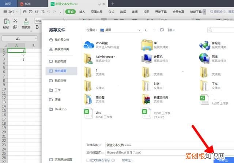Click the back arrow in Save dialog
Screen dimensions: 234x163
tap(147, 30)
